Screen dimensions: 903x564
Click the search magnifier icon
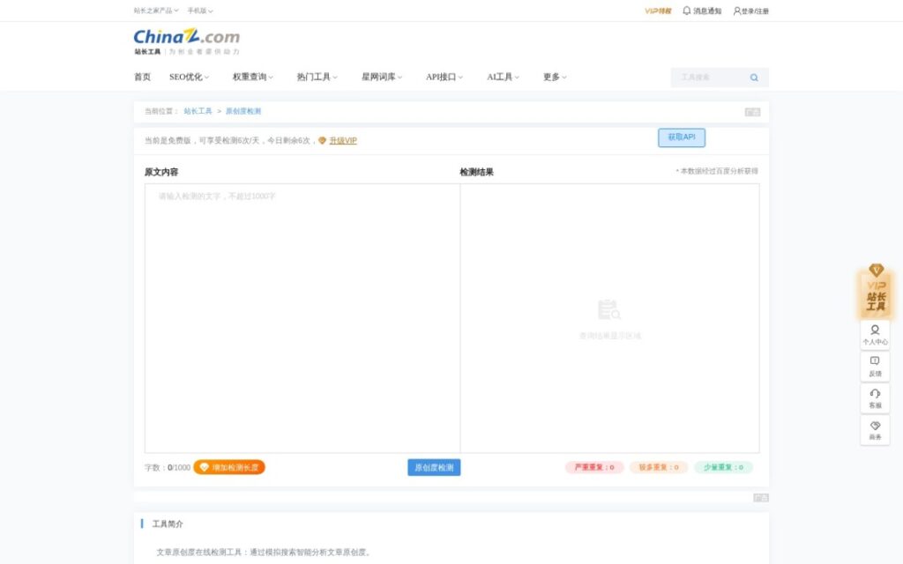(754, 78)
